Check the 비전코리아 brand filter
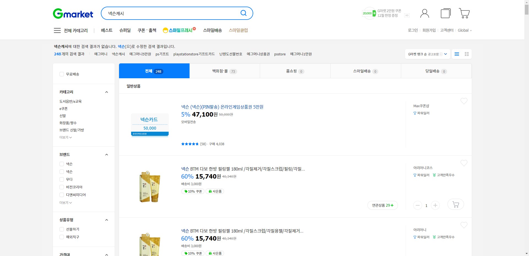Viewport: 529px width, 256px height. pyautogui.click(x=62, y=187)
